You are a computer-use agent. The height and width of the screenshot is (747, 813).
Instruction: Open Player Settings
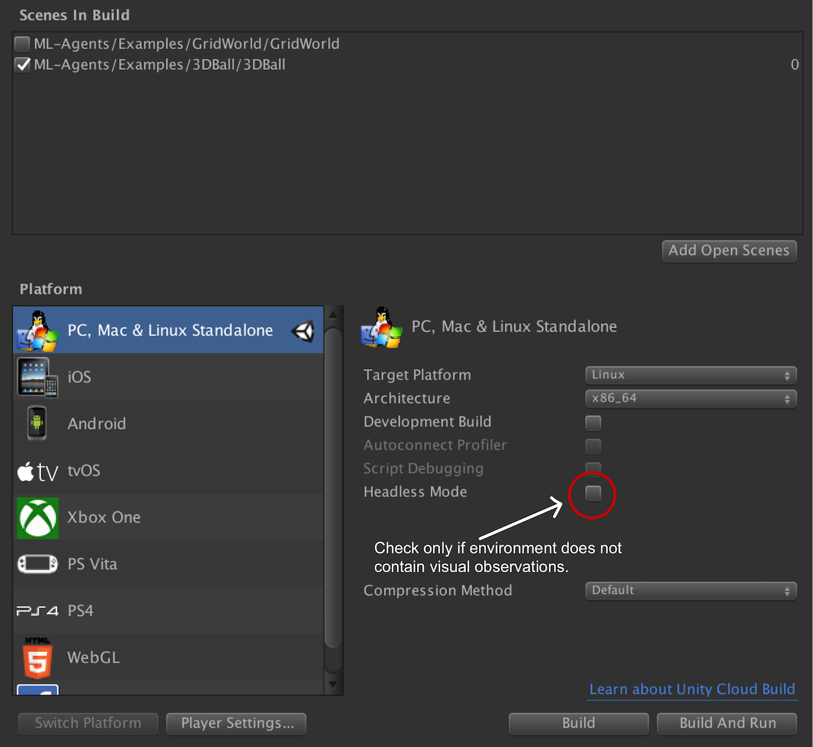pos(236,724)
